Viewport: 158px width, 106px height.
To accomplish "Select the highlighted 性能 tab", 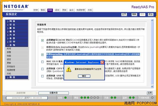I will point(50,10).
